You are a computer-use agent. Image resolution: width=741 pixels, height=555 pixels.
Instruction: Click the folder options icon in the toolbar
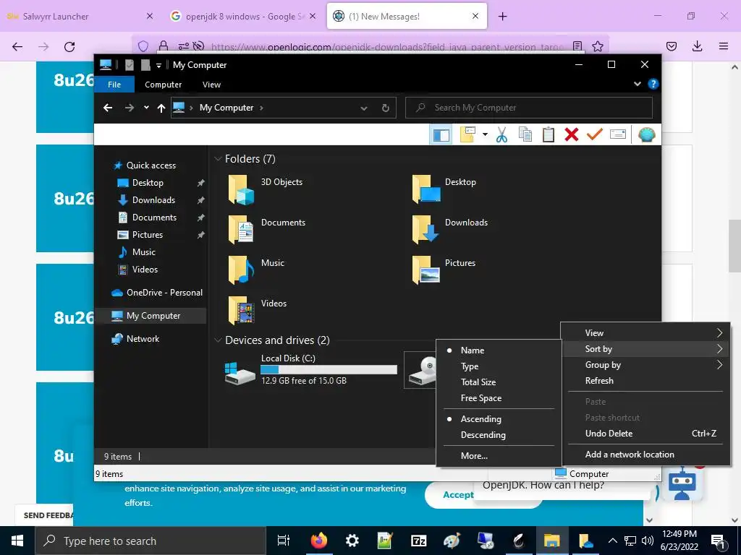[468, 135]
